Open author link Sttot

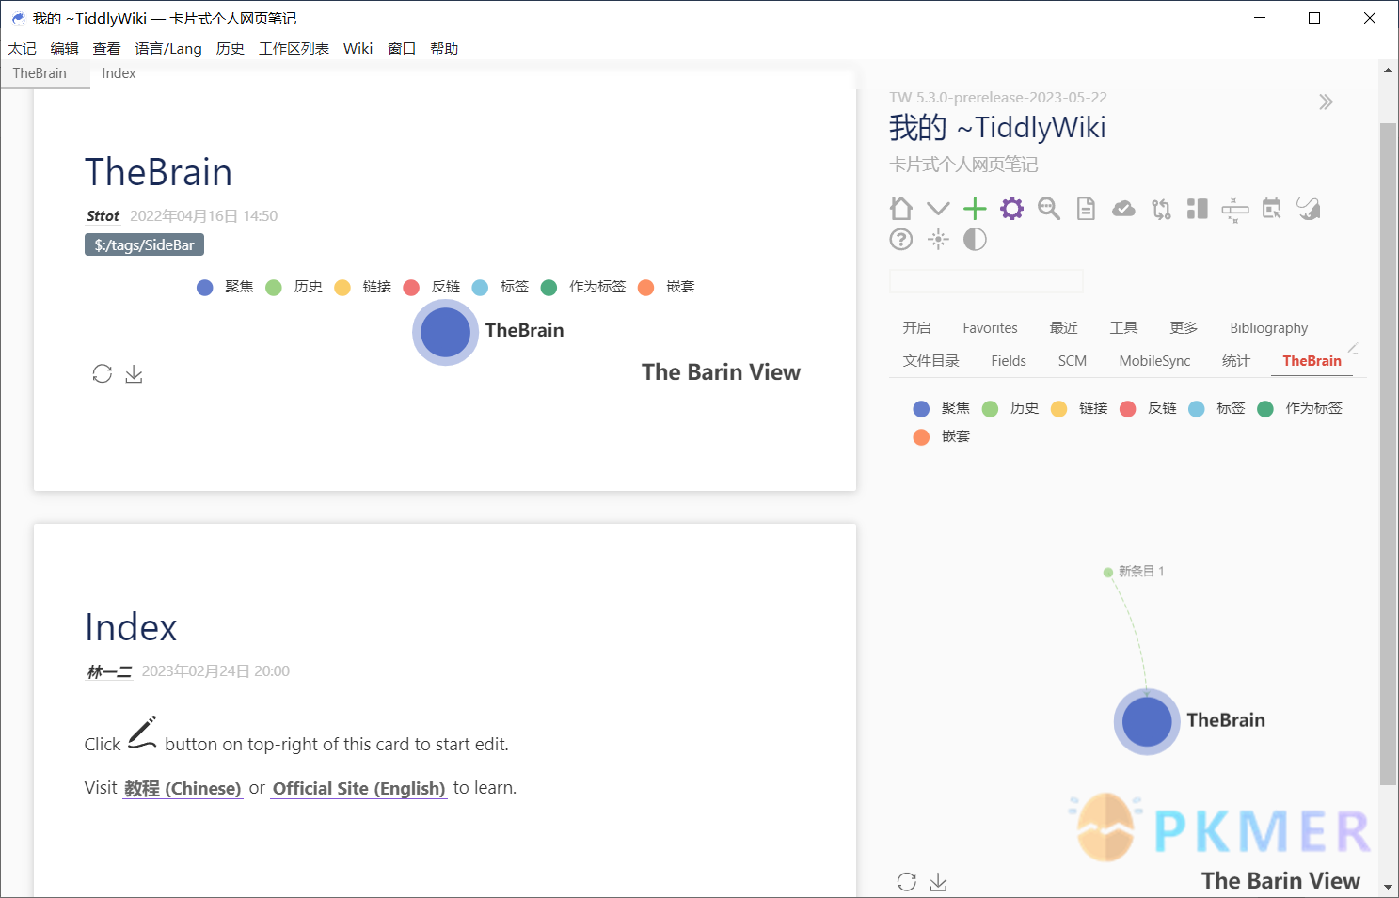[x=103, y=215]
